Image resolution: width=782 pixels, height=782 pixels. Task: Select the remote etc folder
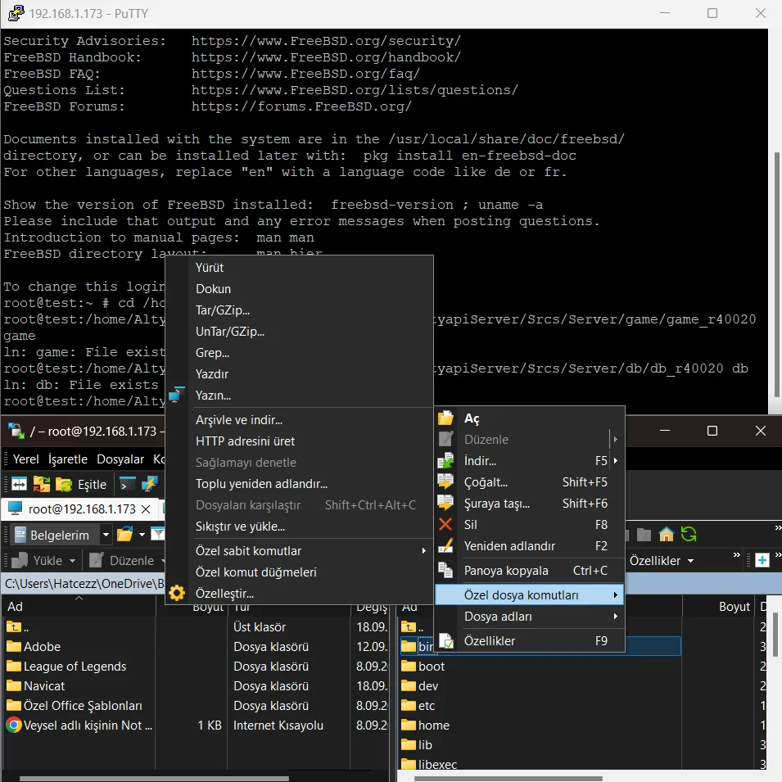coord(418,706)
